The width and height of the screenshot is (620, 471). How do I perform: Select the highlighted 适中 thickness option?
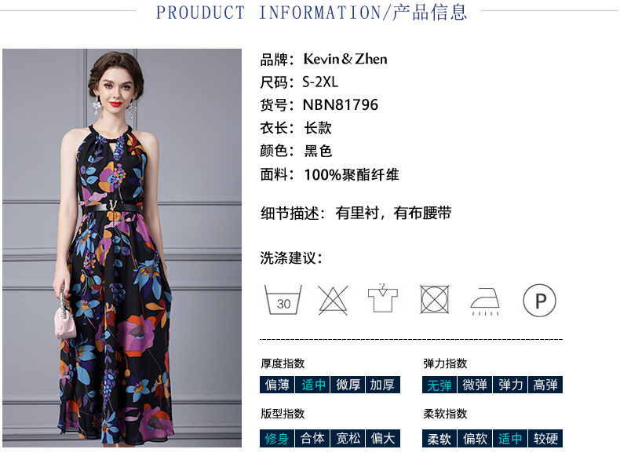tap(312, 385)
